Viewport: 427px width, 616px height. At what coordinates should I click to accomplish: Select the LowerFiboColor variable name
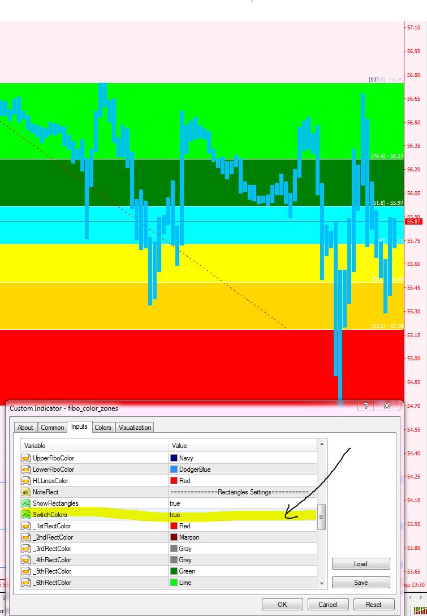pyautogui.click(x=53, y=469)
